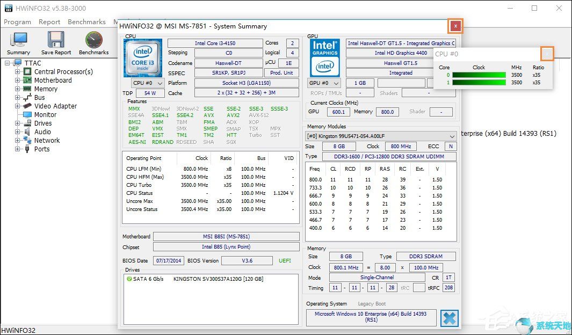Click the Central Processor(s) chip icon
The width and height of the screenshot is (572, 335).
(x=27, y=72)
